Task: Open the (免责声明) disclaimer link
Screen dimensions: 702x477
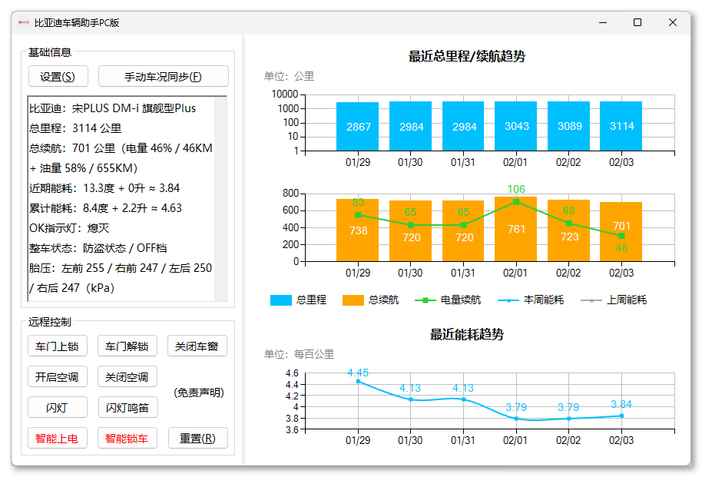Action: point(199,393)
